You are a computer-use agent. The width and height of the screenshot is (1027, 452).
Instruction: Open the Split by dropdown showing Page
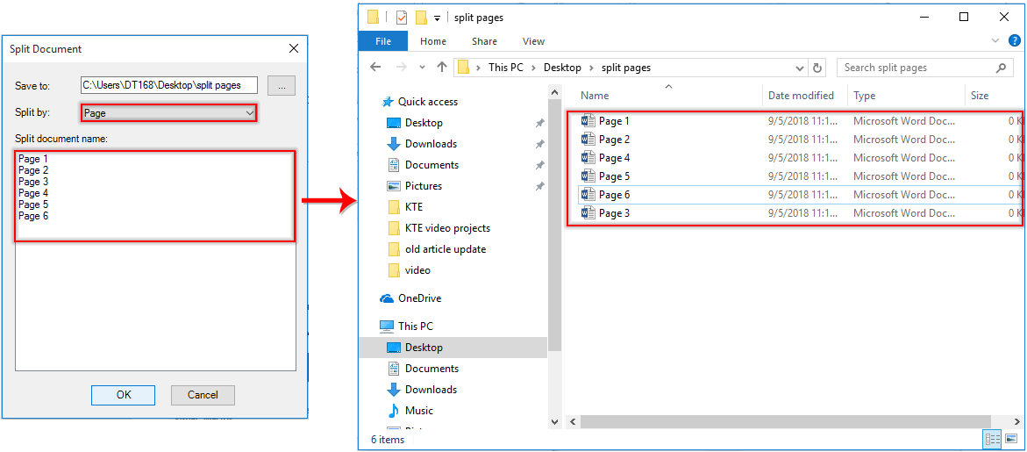pos(169,112)
